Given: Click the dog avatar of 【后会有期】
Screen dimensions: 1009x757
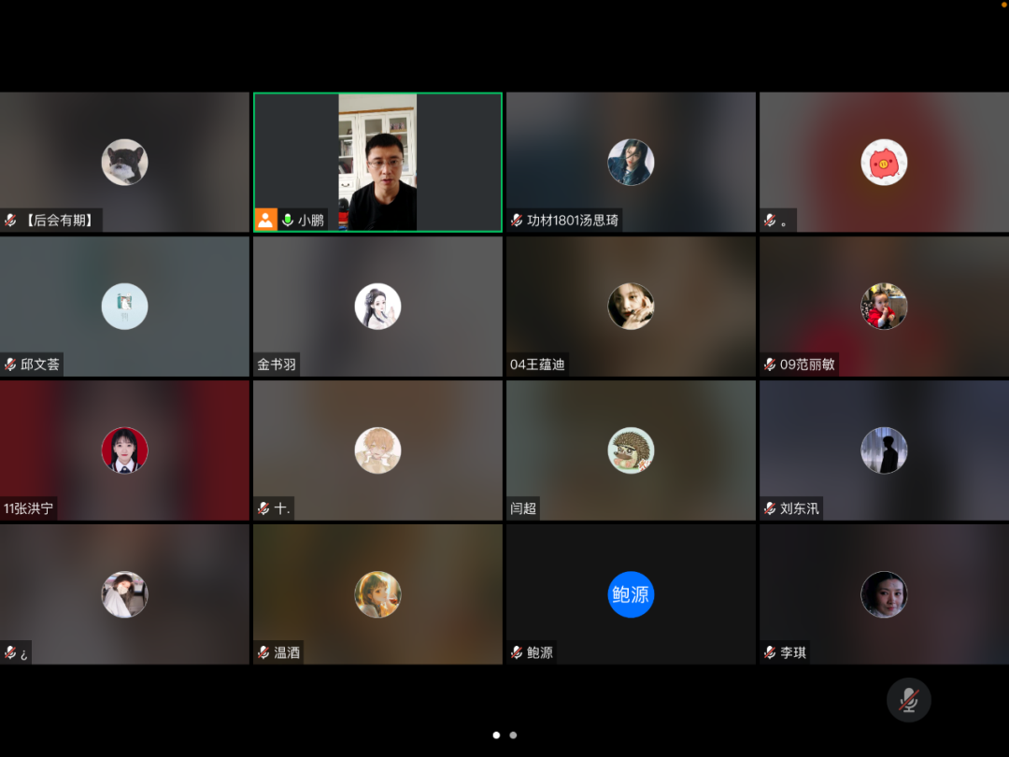Looking at the screenshot, I should coord(124,163).
